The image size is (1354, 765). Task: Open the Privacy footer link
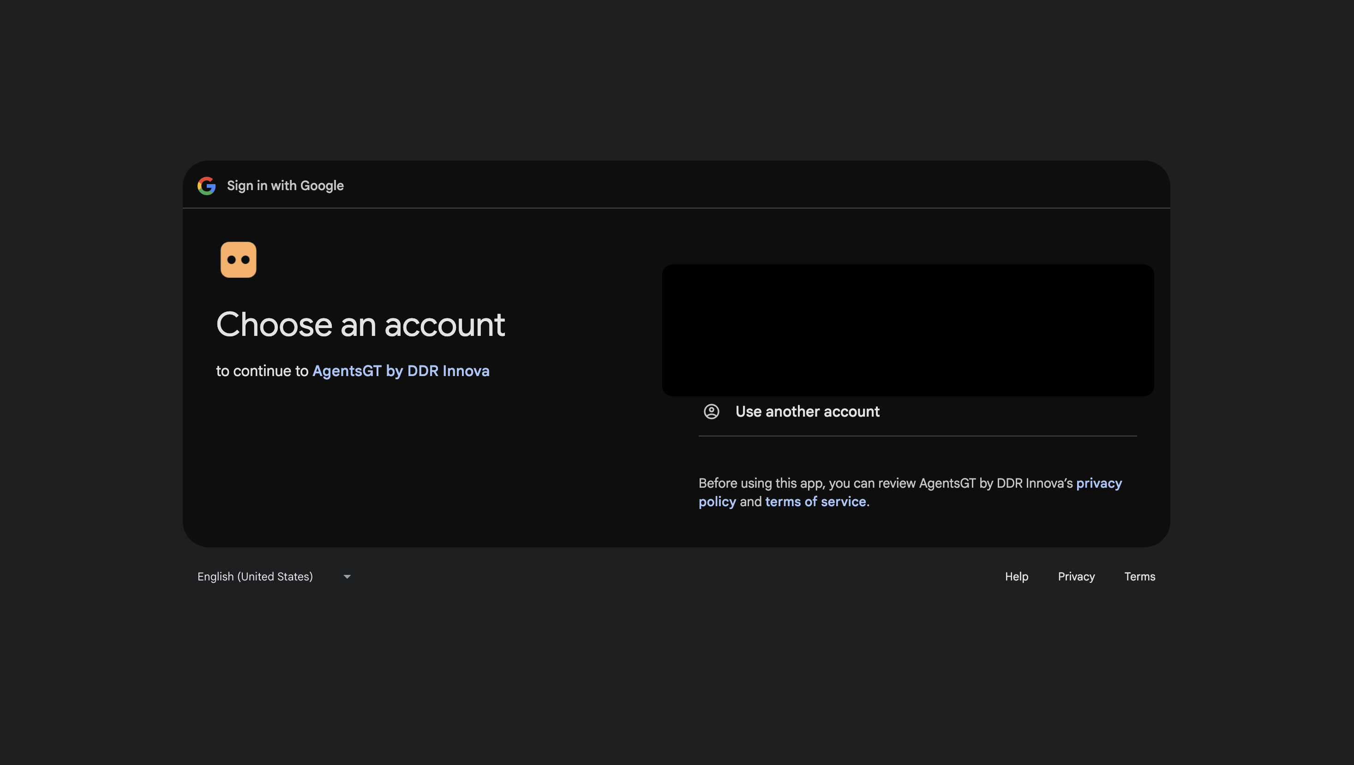pyautogui.click(x=1075, y=576)
